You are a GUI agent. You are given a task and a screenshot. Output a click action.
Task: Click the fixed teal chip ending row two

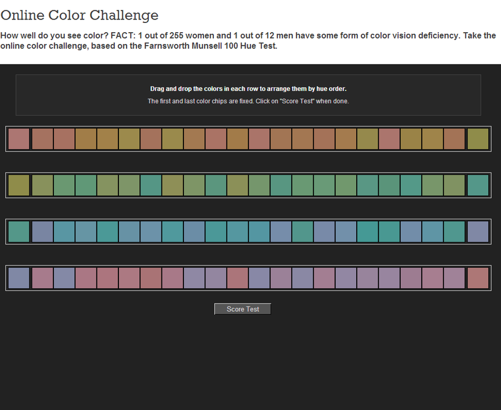tap(478, 185)
